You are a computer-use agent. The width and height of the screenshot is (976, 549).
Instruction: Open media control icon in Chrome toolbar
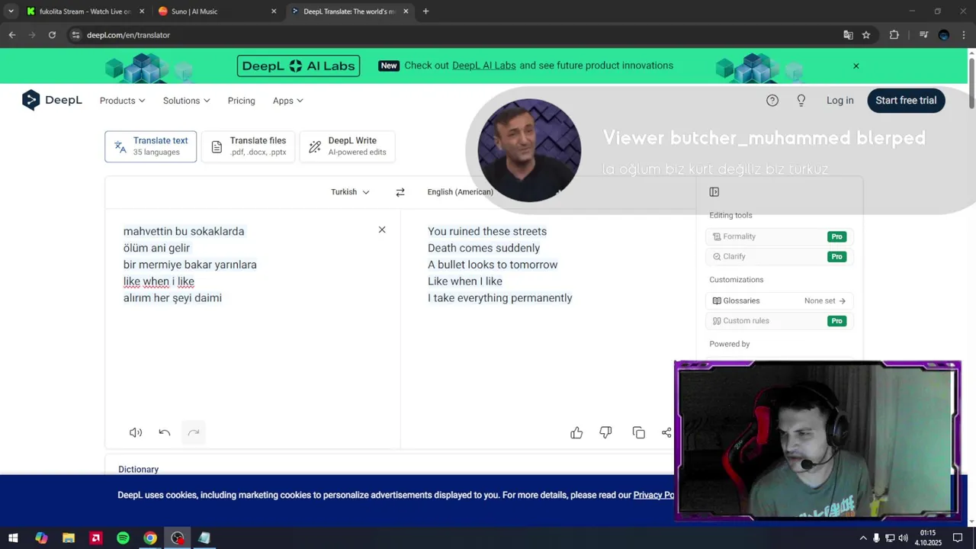[923, 35]
